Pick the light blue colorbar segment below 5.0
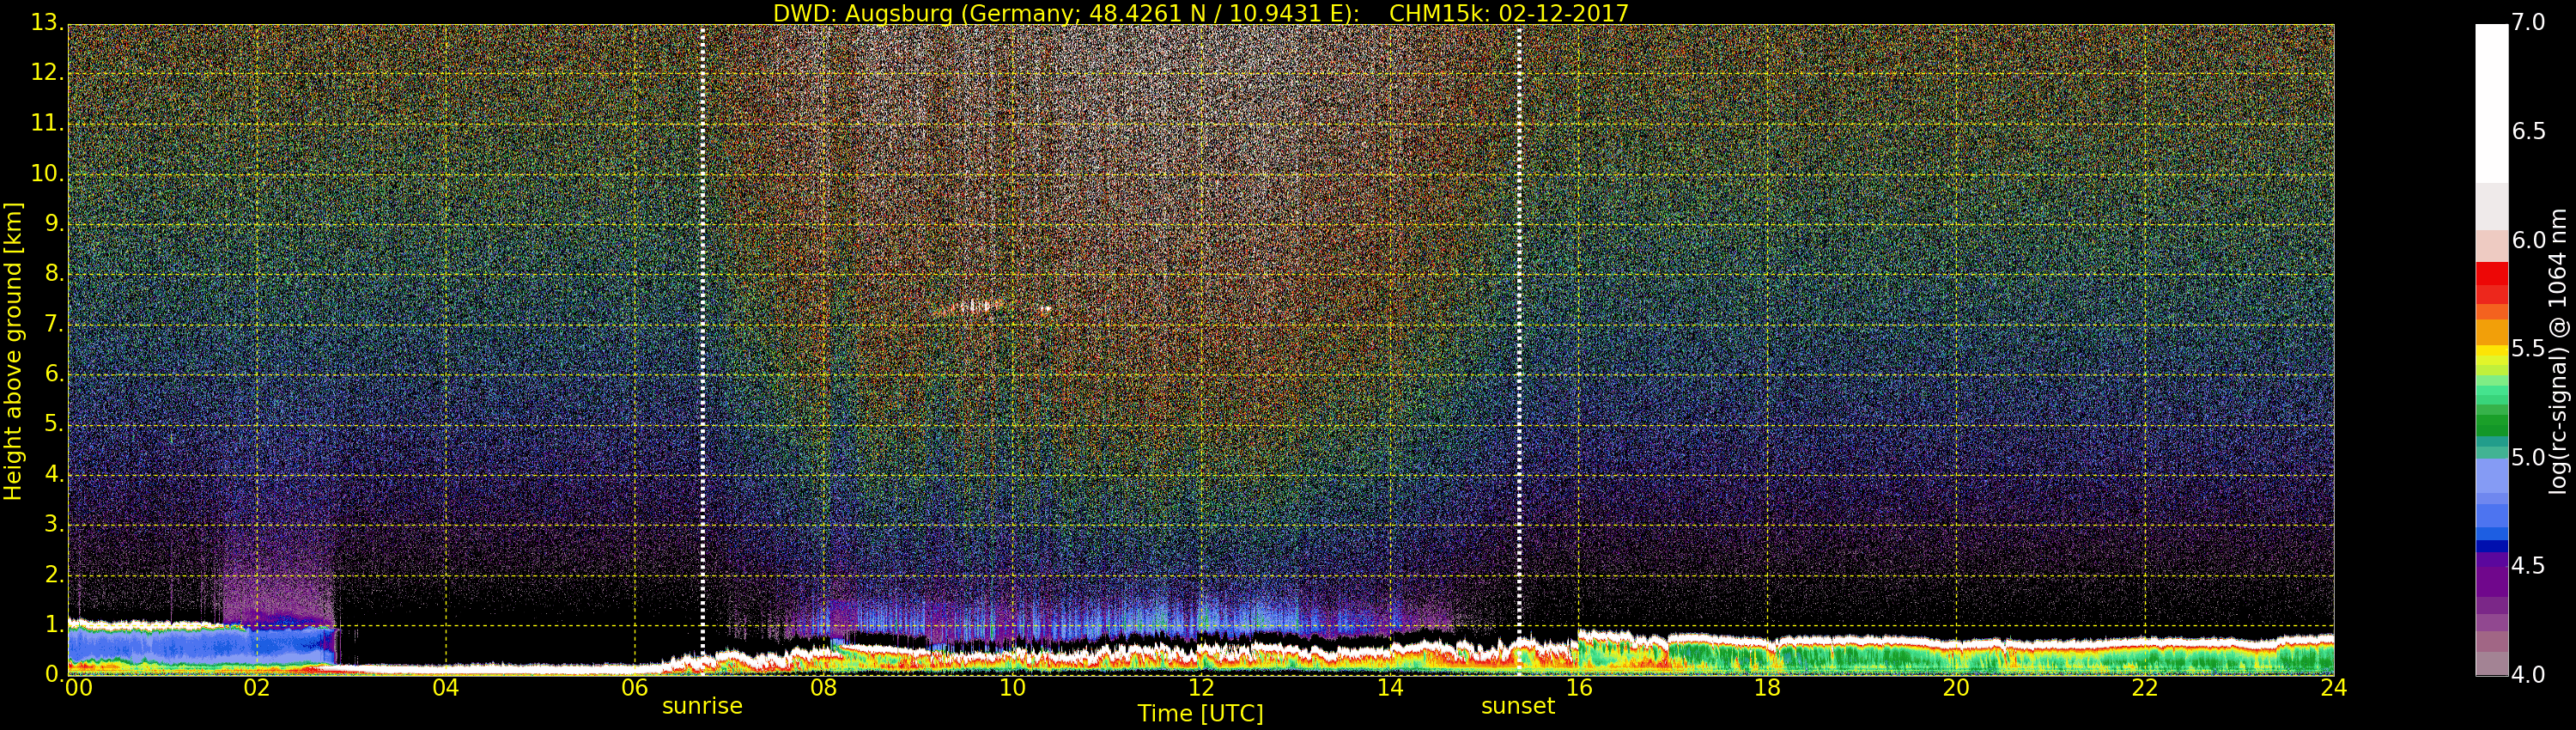 click(x=2491, y=480)
